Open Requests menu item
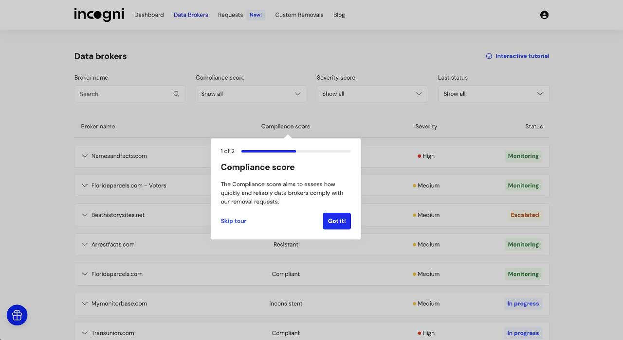The width and height of the screenshot is (623, 340). point(230,15)
